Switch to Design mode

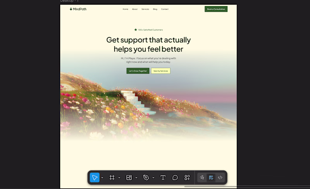211,177
